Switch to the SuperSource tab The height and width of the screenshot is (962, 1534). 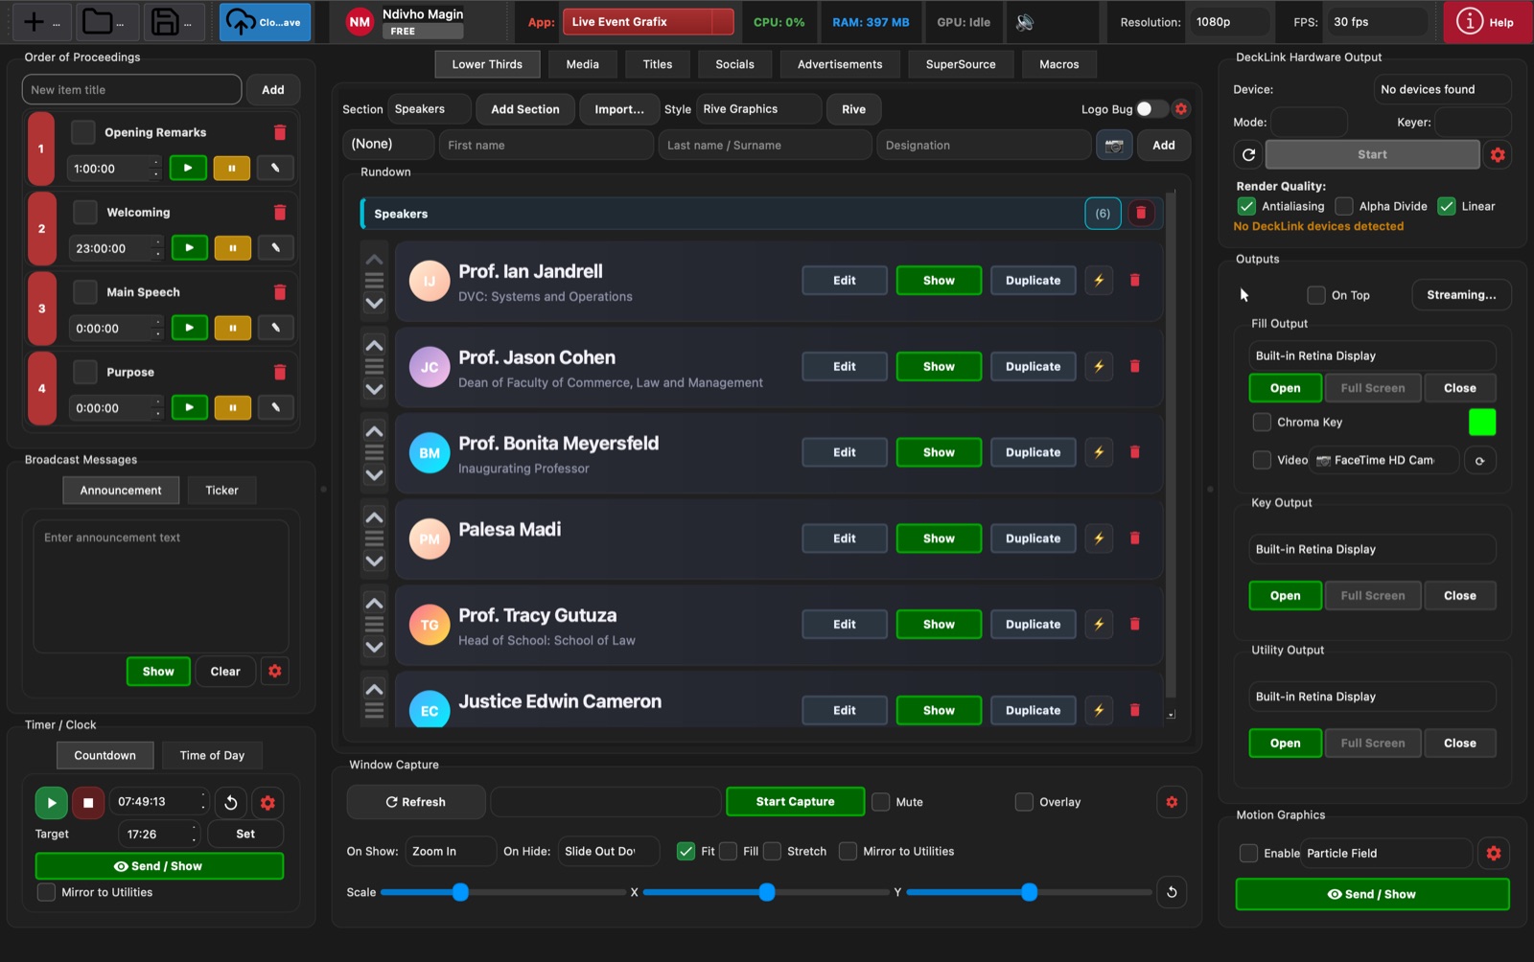(961, 64)
